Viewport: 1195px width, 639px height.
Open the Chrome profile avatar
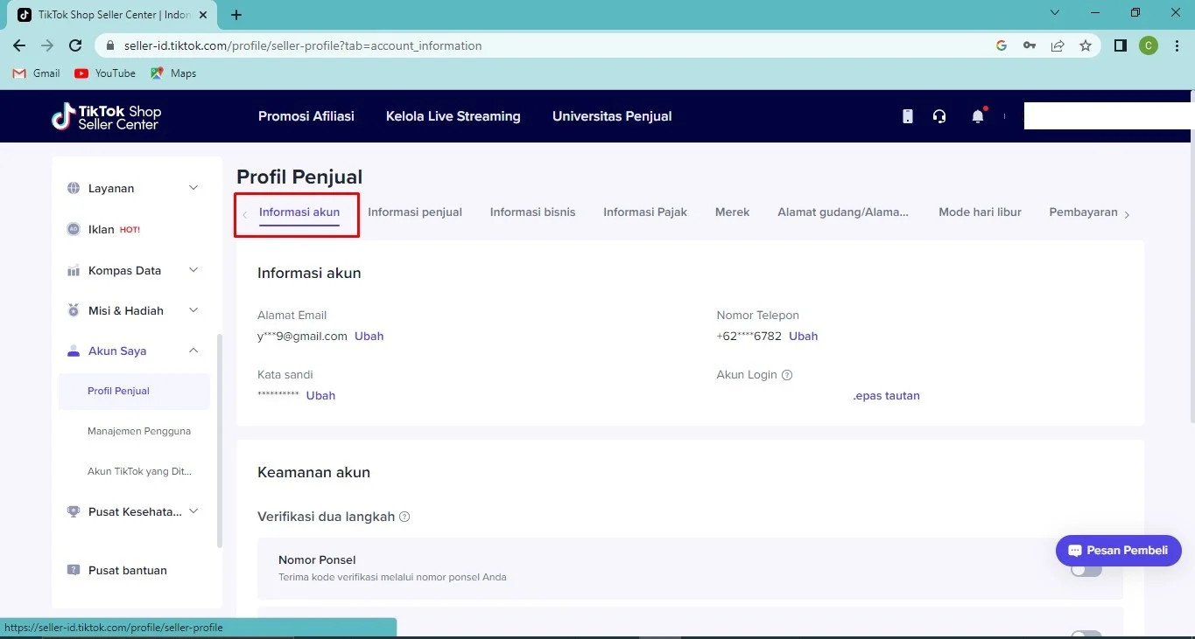point(1148,45)
